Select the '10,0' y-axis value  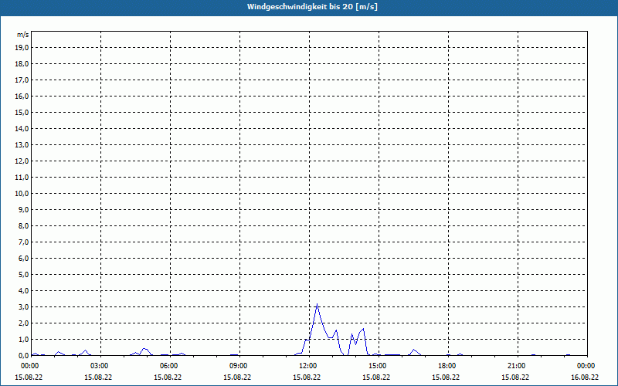[x=22, y=194]
